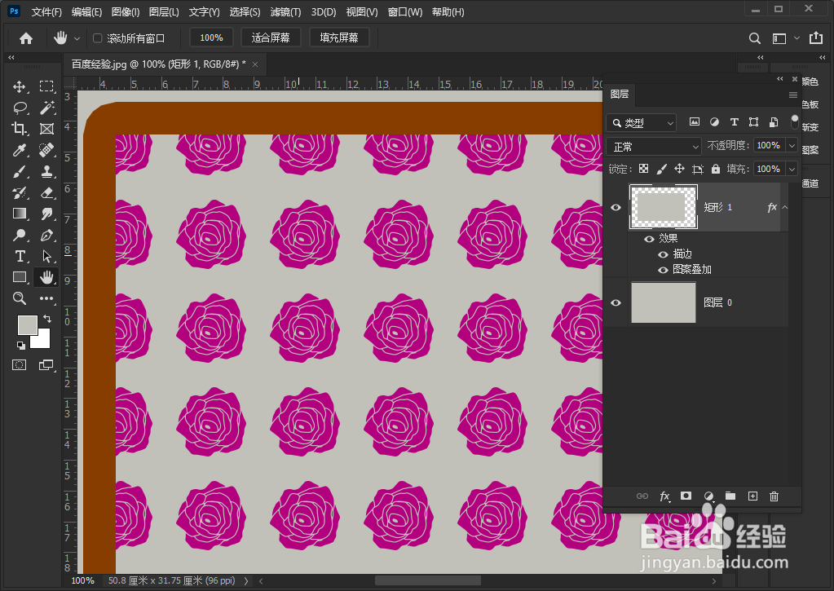Click the 100% zoom button
834x591 pixels.
211,37
